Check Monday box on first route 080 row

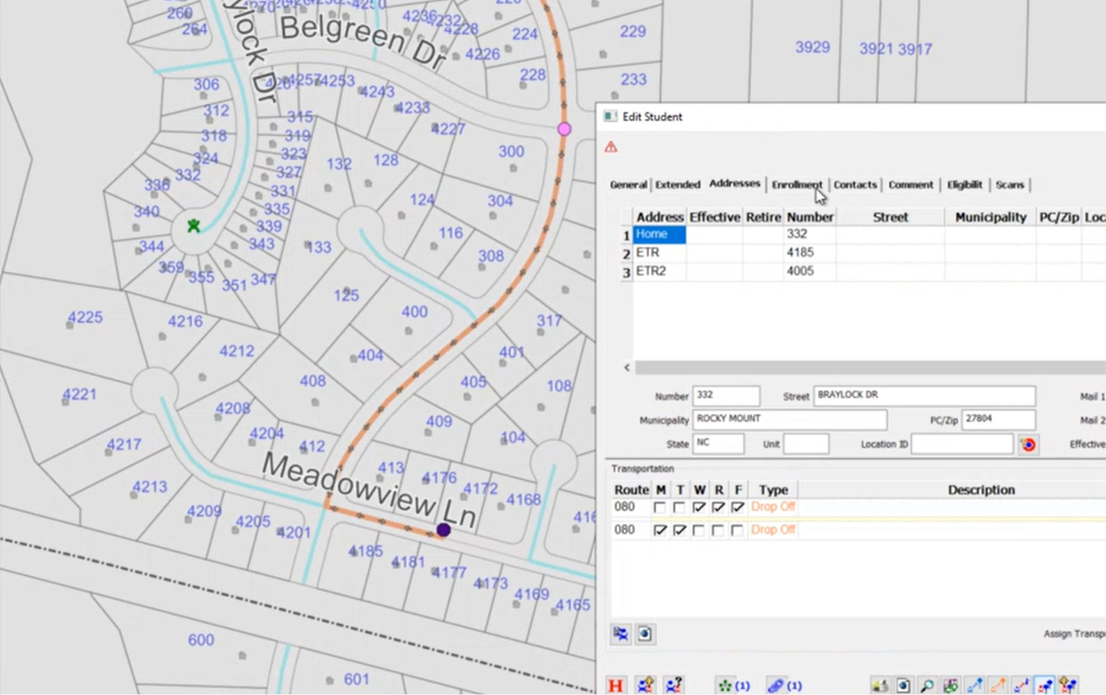coord(660,508)
